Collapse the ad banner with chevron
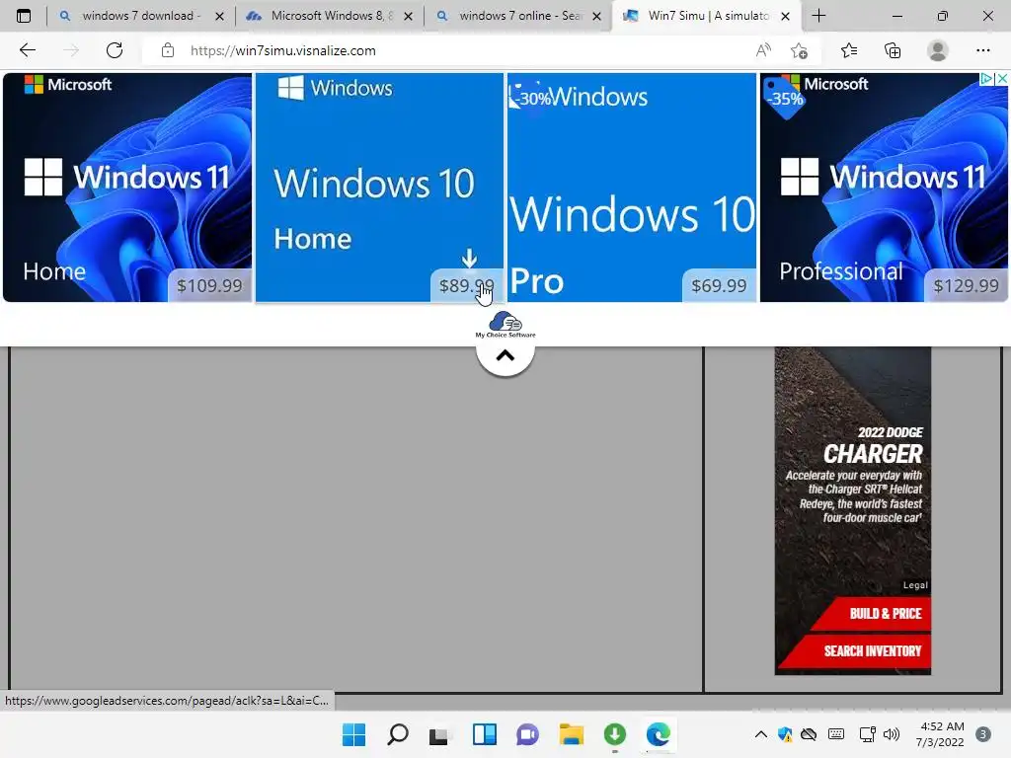 tap(505, 355)
